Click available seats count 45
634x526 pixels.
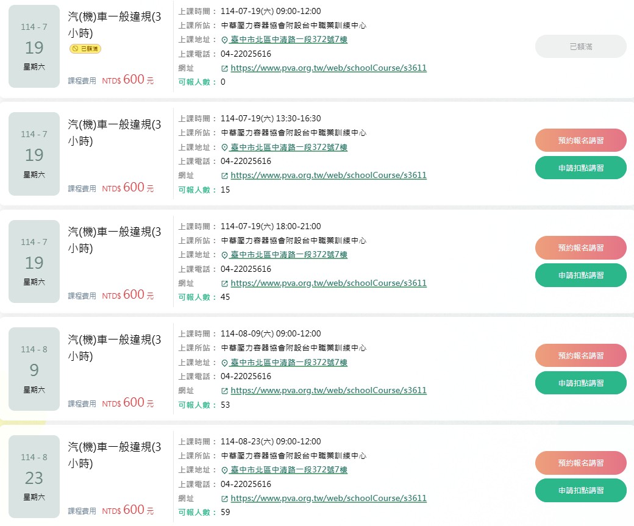(225, 297)
